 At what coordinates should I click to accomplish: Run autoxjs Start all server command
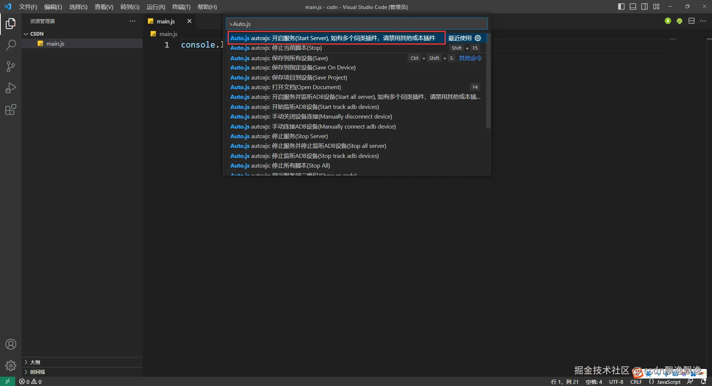[356, 97]
